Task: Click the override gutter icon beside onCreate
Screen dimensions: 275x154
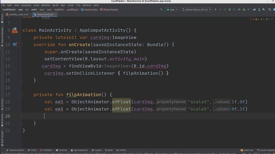Action: pos(15,44)
